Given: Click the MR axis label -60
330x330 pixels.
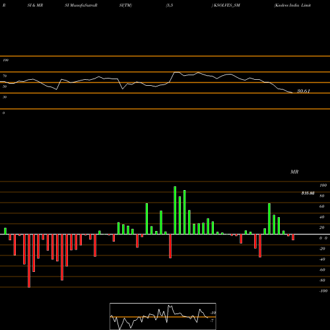Looking at the screenshot, I should click(322, 270).
